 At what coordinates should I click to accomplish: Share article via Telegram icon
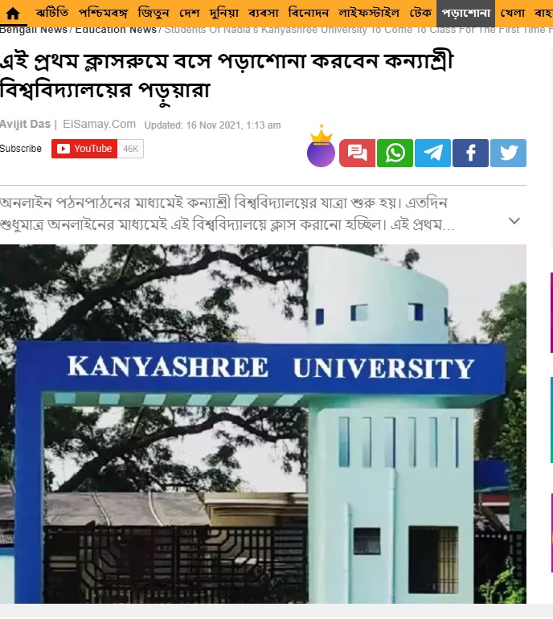click(x=432, y=154)
